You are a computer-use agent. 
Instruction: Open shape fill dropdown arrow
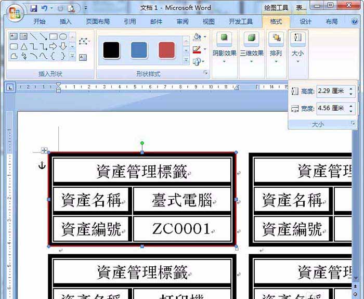click(205, 37)
